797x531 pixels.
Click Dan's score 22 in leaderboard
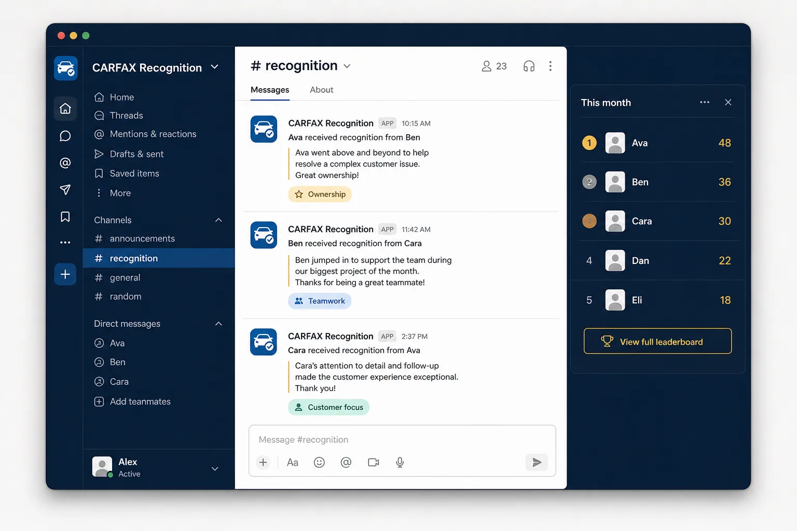(725, 261)
